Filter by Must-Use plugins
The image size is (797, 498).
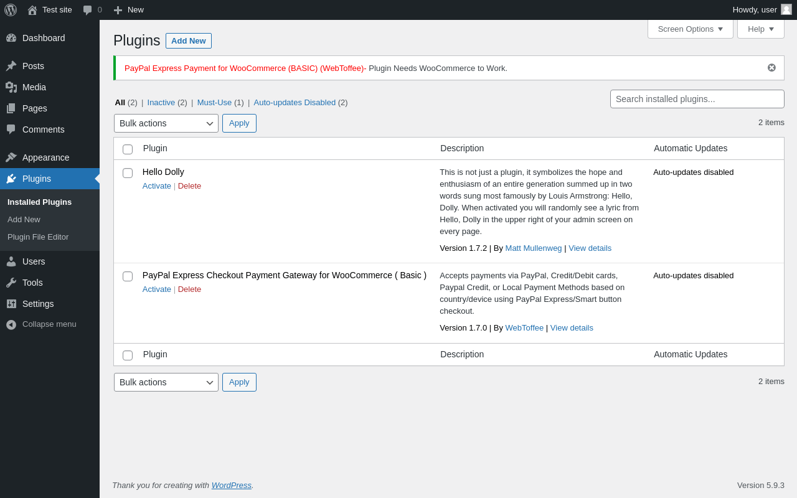pyautogui.click(x=214, y=103)
